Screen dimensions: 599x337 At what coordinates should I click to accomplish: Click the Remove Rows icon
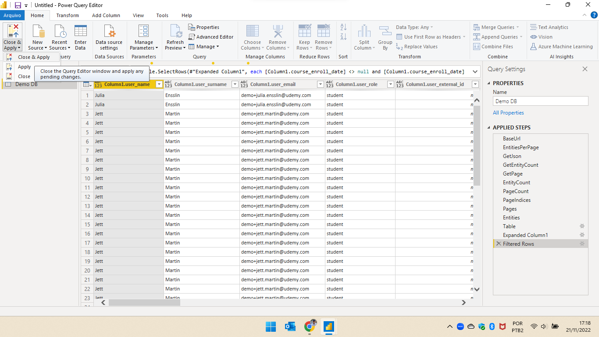324,32
